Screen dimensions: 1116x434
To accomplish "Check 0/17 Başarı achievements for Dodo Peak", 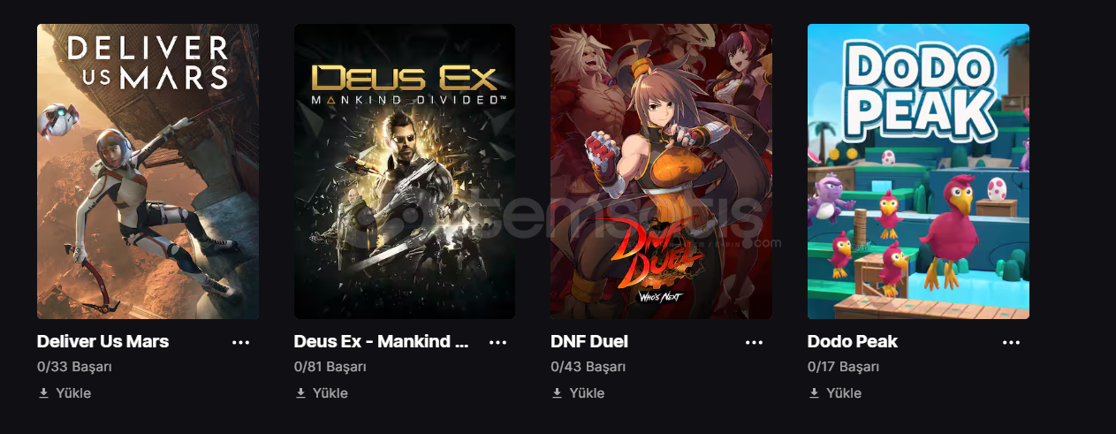I will 845,367.
